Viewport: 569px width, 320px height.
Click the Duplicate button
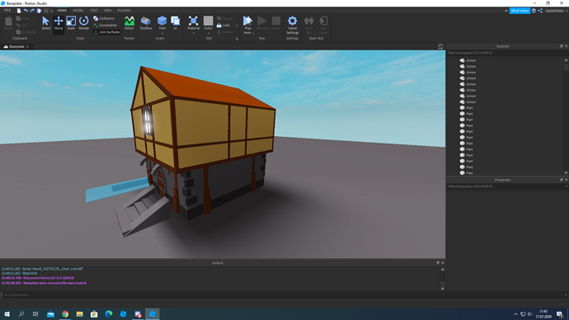click(x=26, y=32)
